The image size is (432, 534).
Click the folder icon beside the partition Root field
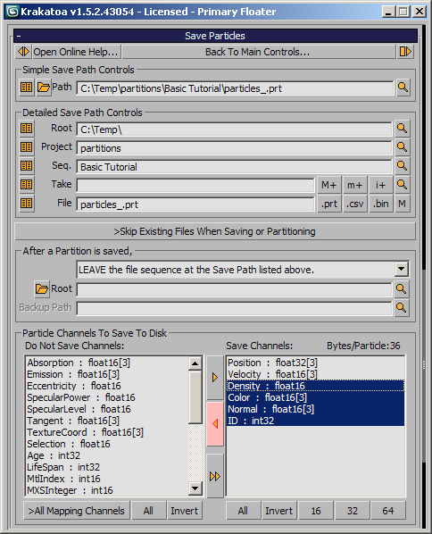coord(42,289)
